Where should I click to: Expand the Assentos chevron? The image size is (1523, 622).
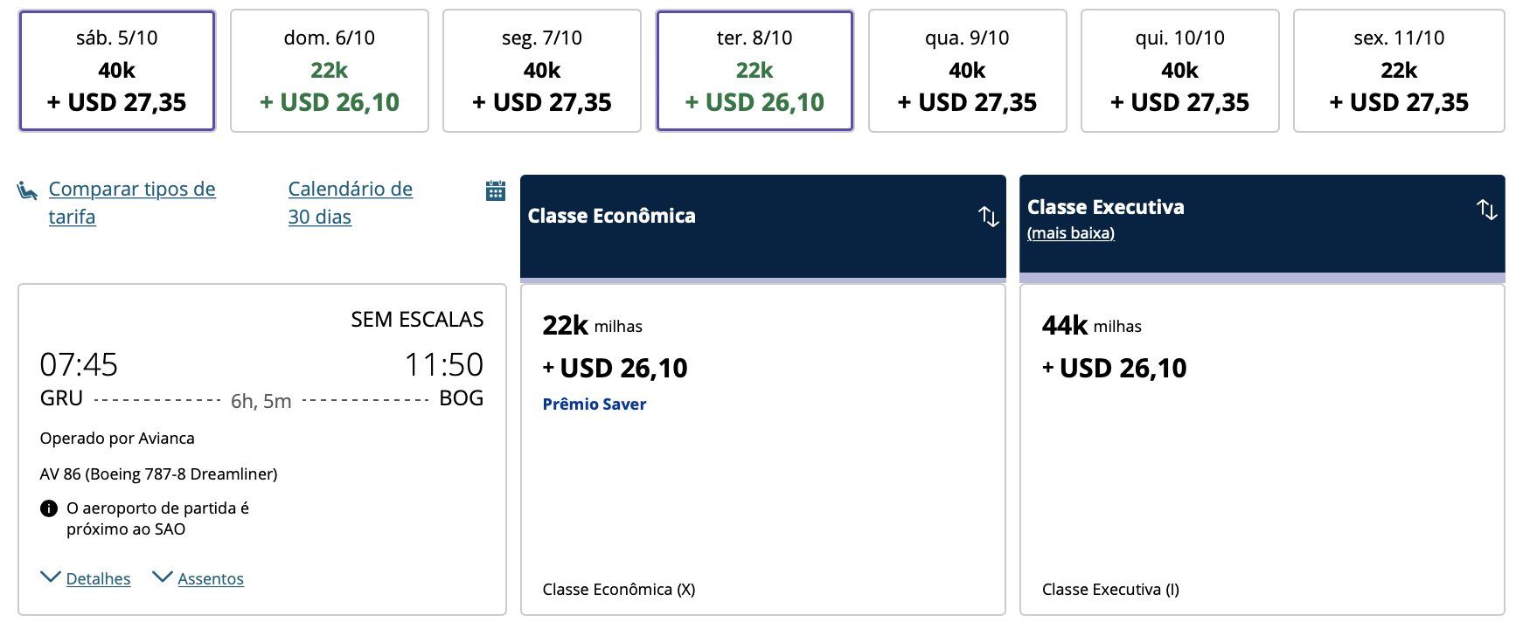click(163, 577)
